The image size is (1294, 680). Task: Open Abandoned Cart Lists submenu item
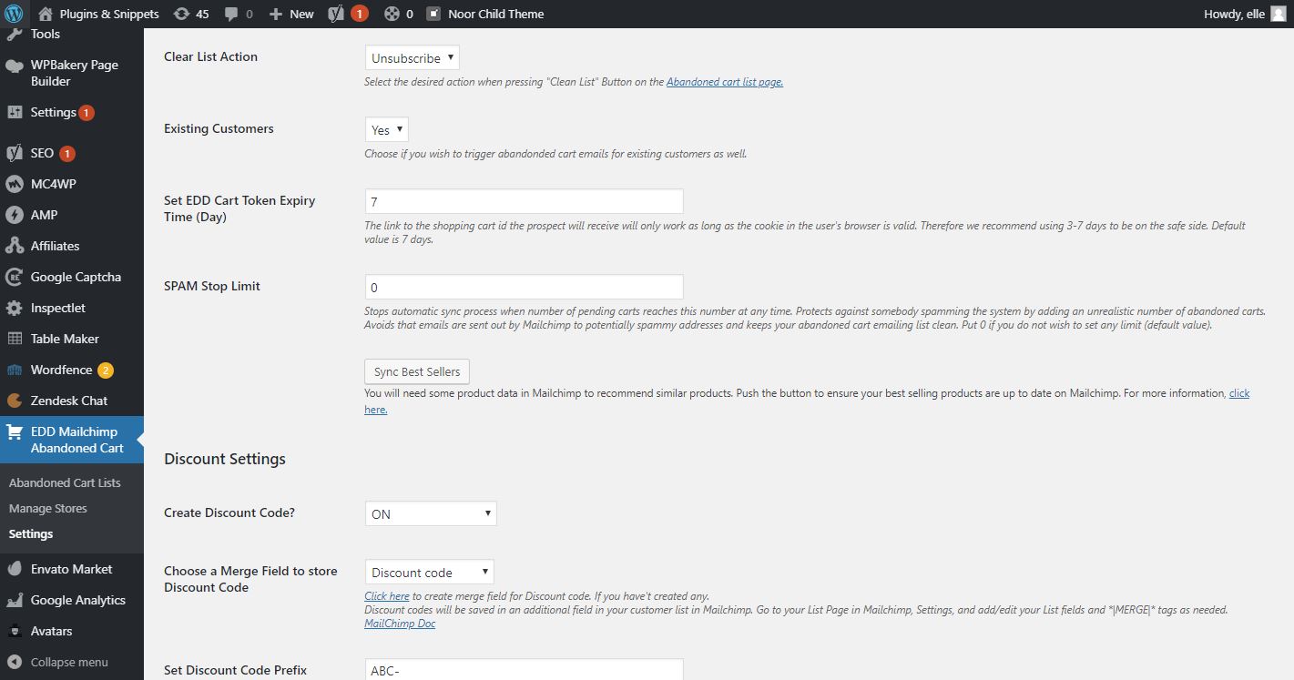[x=65, y=482]
